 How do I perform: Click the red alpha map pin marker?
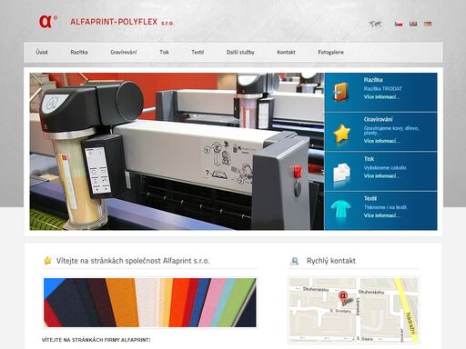click(343, 298)
